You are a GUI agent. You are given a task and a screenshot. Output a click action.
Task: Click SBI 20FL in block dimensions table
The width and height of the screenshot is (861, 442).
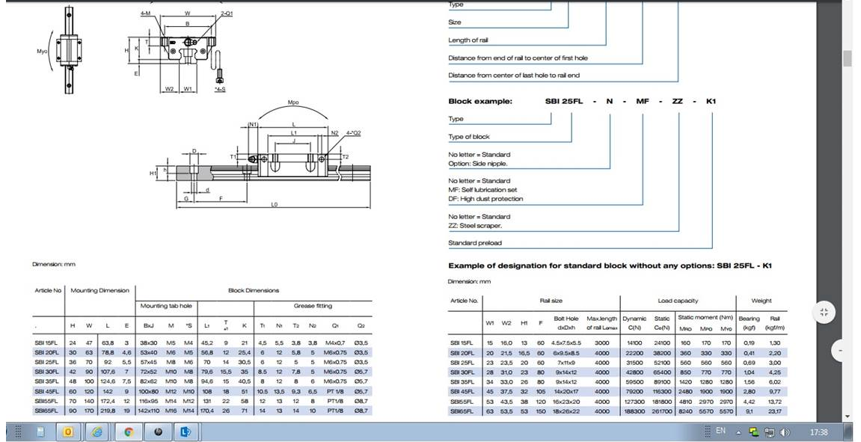(46, 352)
